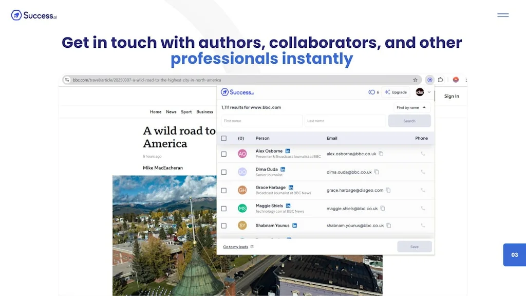Click the Success.ai logo in the extension
526x296 pixels.
tap(237, 92)
